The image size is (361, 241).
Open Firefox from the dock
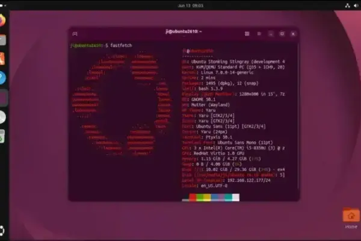point(2,20)
